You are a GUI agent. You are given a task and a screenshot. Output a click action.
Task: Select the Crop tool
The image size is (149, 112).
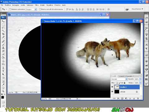(x=3, y=34)
